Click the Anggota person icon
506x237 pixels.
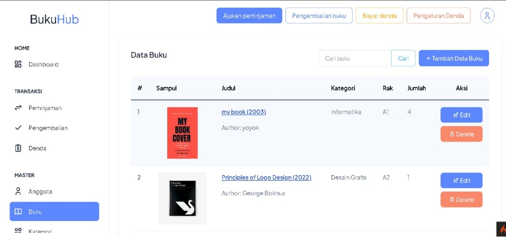18,191
